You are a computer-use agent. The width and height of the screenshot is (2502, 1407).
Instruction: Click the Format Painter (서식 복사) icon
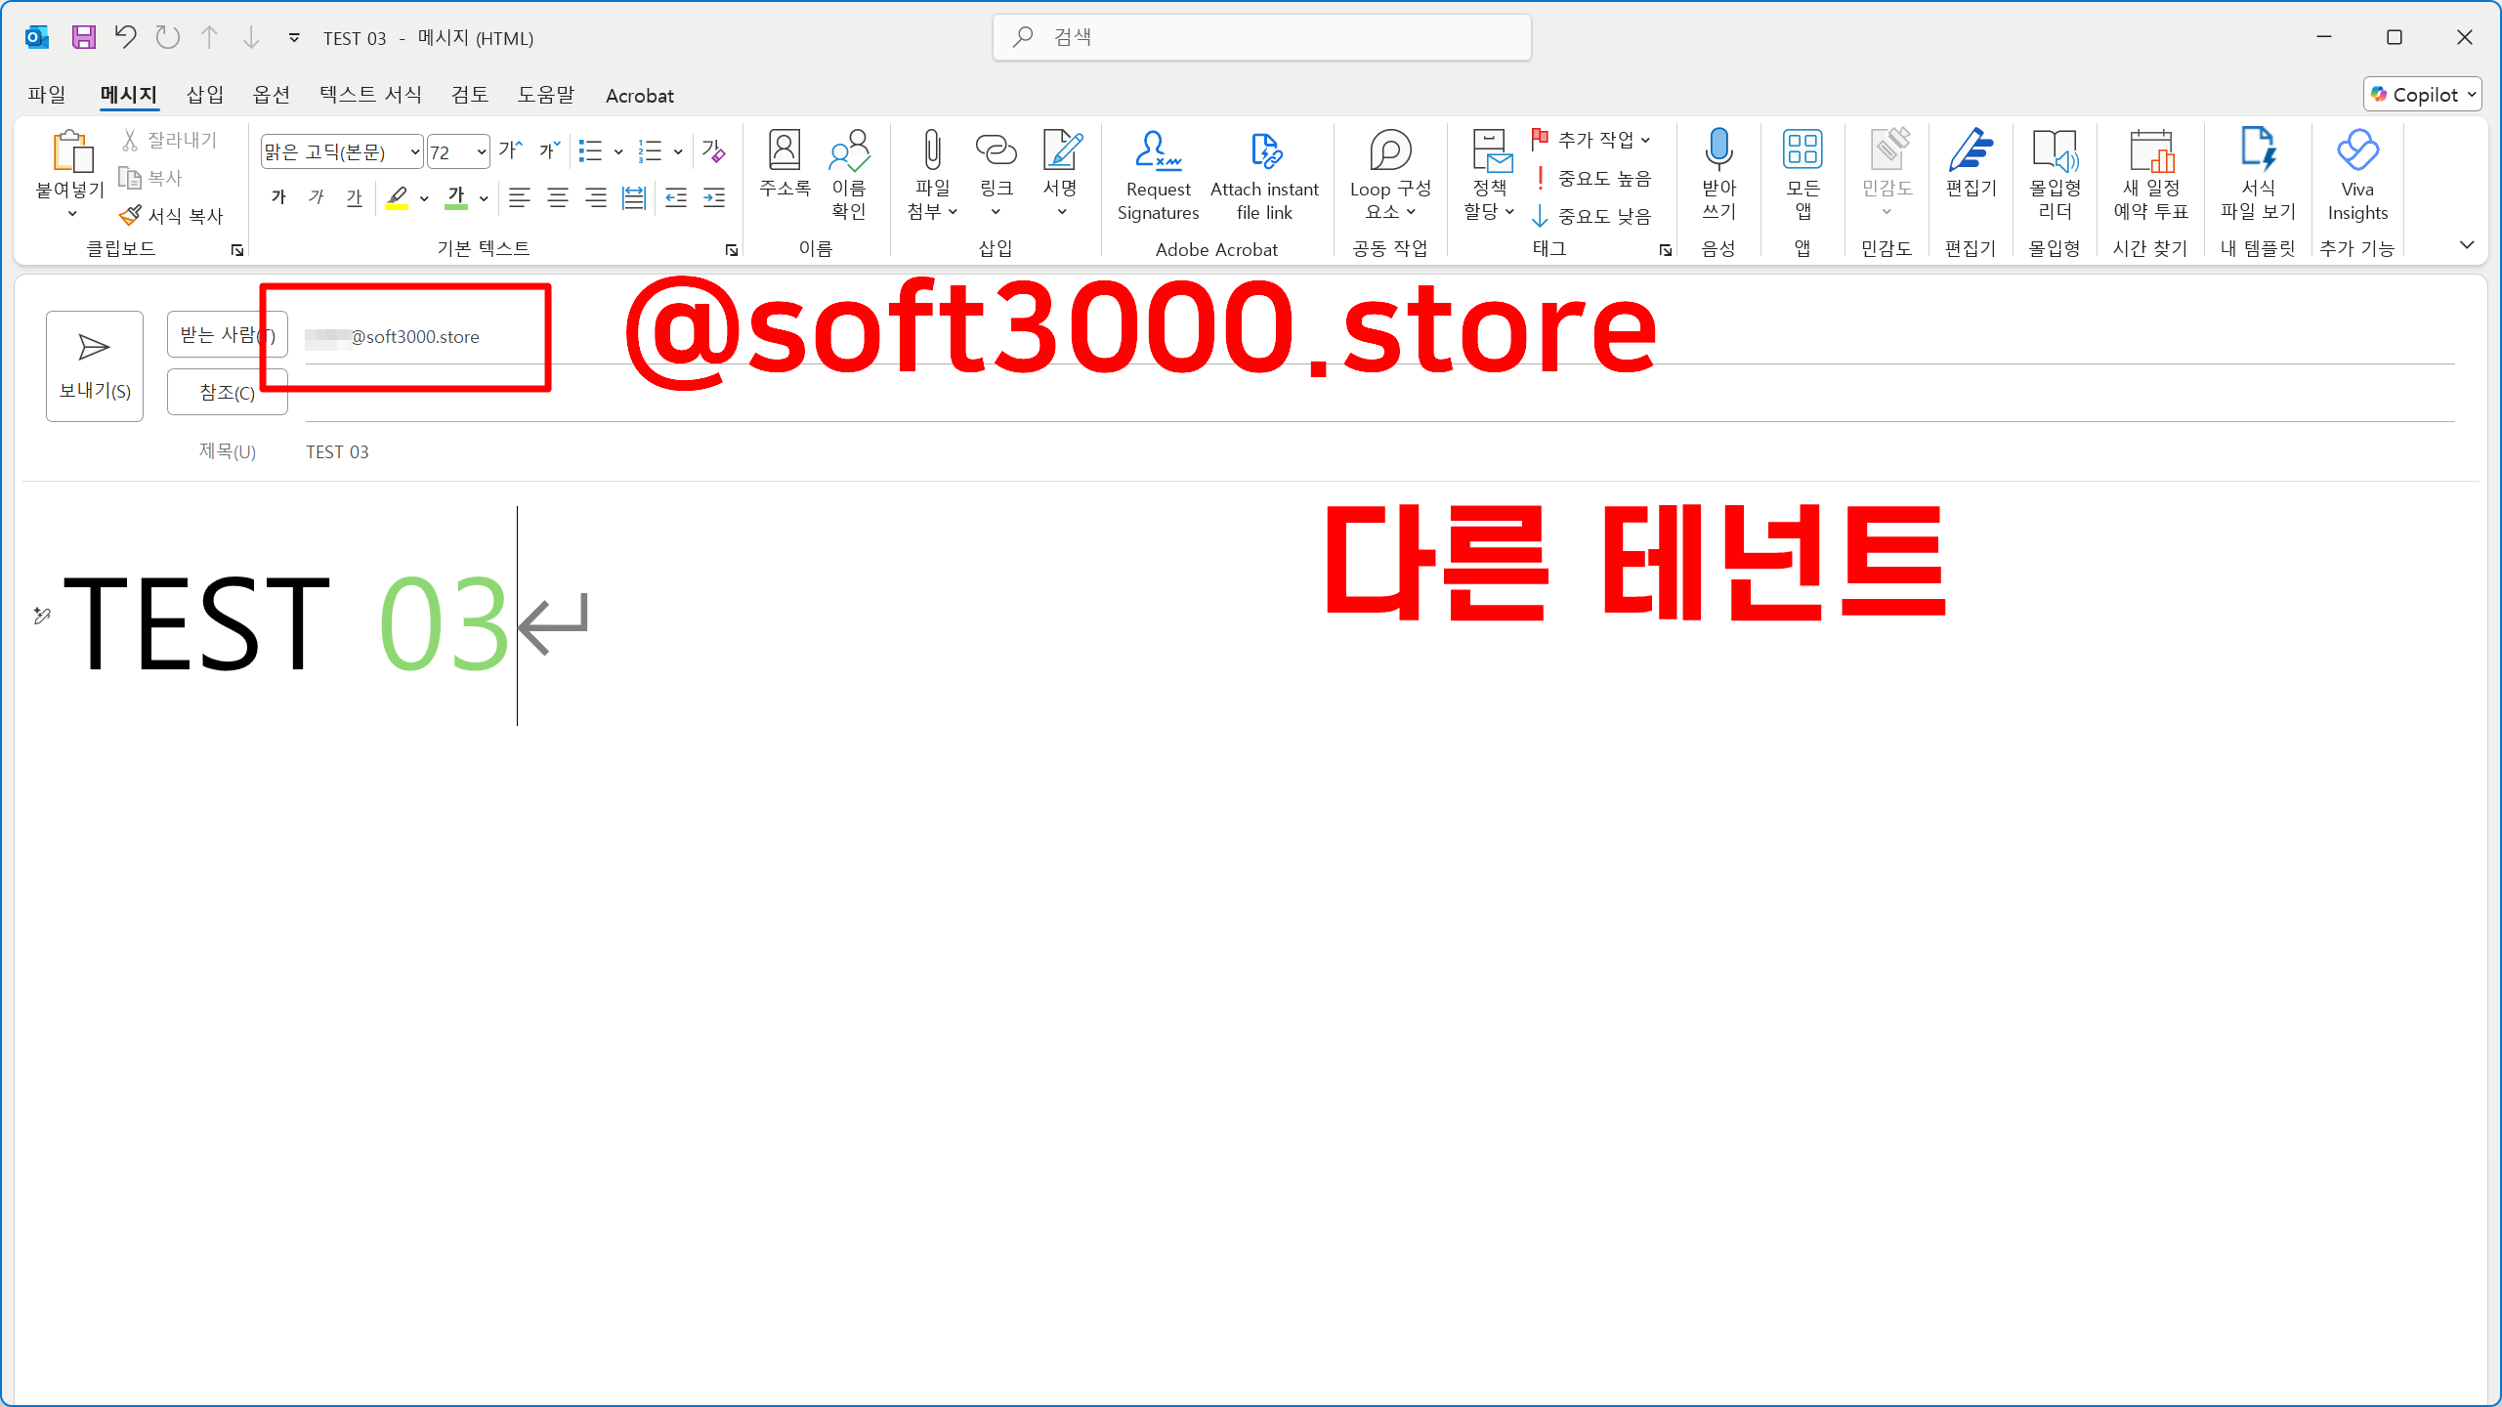(x=130, y=215)
